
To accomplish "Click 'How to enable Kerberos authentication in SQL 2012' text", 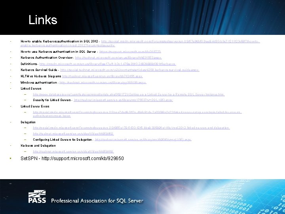I will click(59, 42).
